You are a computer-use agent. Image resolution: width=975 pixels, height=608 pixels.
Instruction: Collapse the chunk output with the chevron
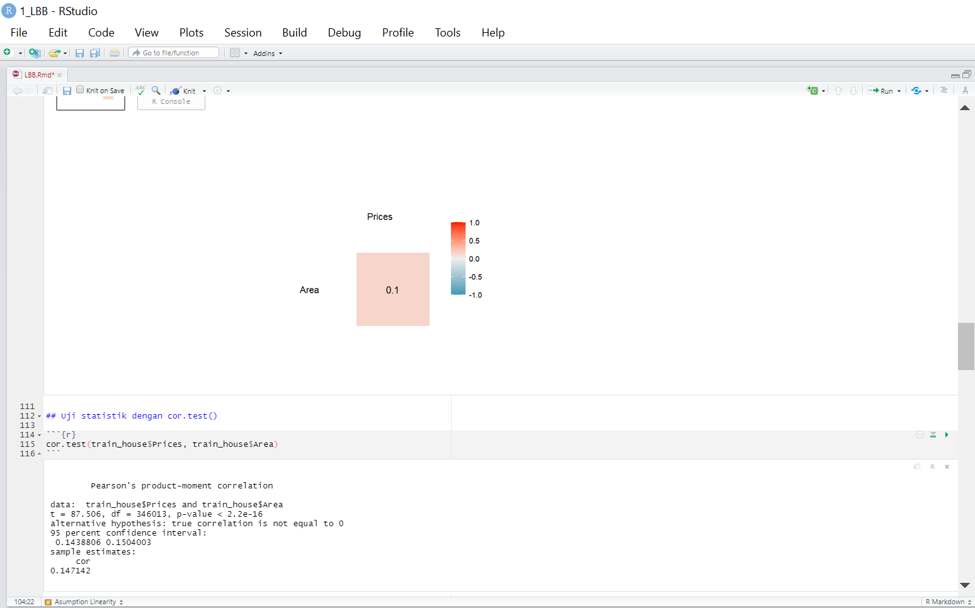click(933, 466)
